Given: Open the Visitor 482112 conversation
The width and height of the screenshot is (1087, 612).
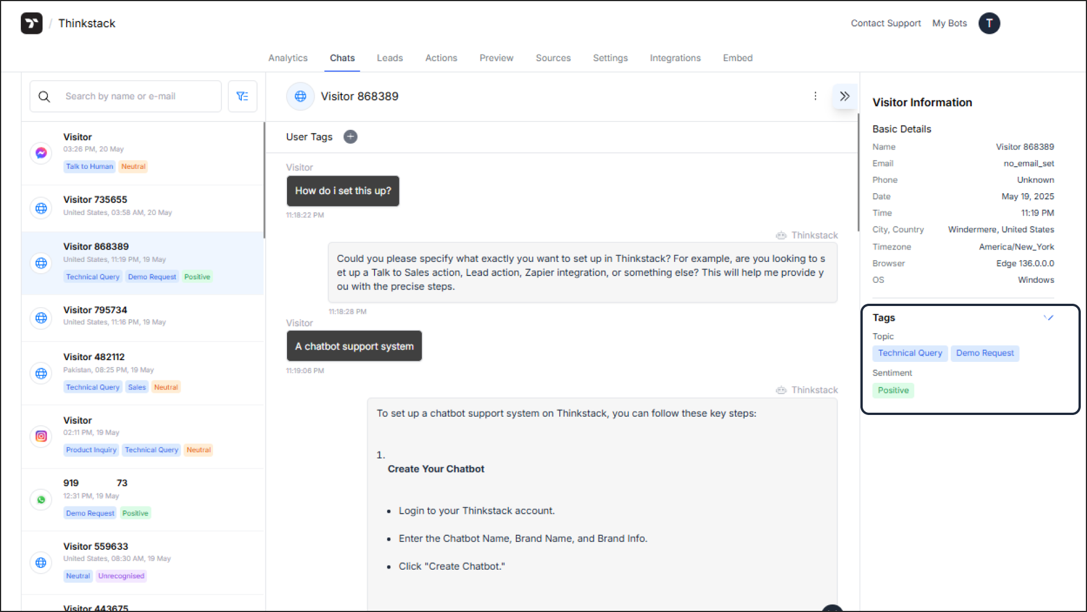Looking at the screenshot, I should tap(142, 373).
